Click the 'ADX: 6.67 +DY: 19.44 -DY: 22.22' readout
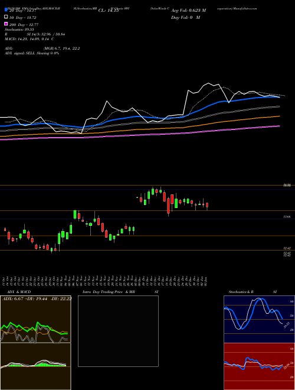Screen dimensions: 295x390 (x=37, y=299)
